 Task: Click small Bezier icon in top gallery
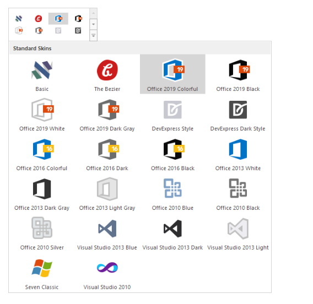click(x=39, y=19)
